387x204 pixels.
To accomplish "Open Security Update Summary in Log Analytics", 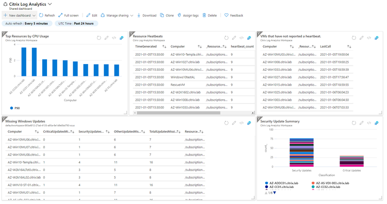I will pos(376,123).
